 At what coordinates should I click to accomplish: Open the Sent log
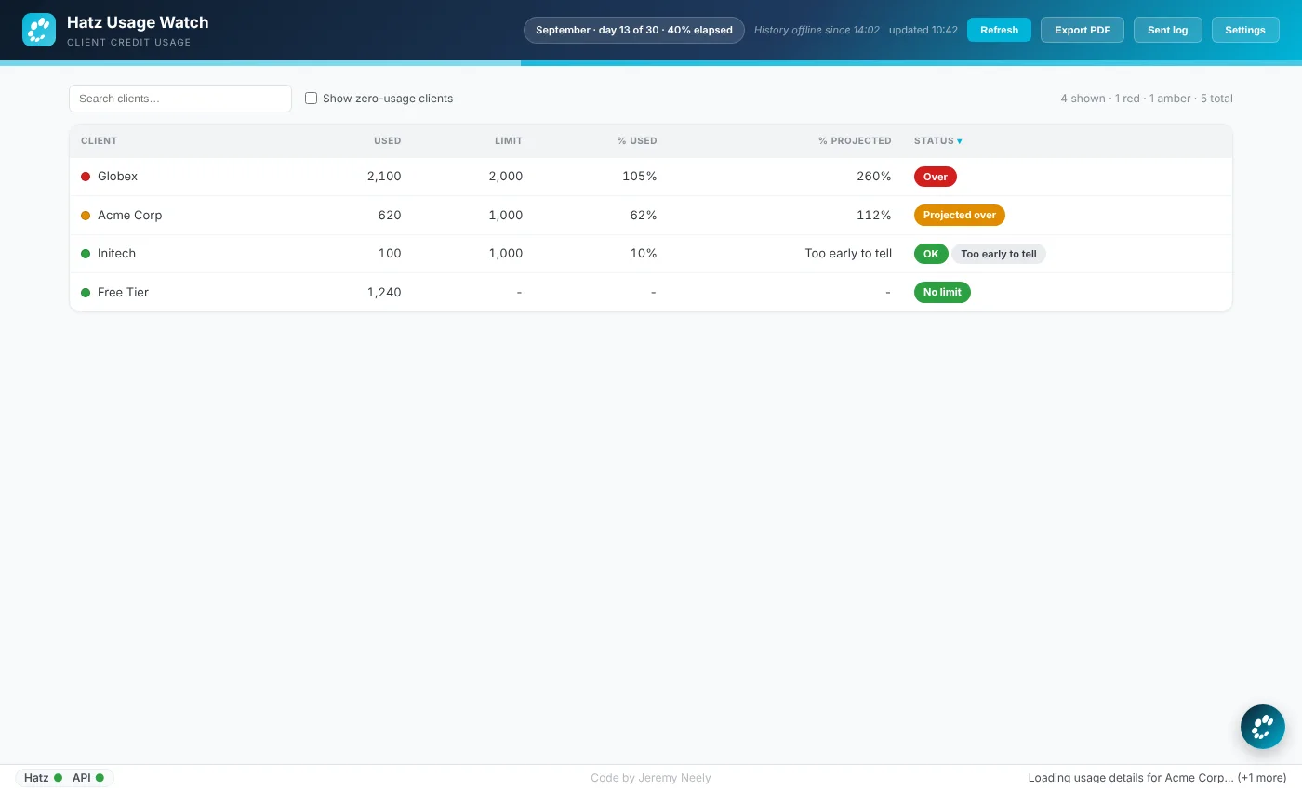point(1167,30)
